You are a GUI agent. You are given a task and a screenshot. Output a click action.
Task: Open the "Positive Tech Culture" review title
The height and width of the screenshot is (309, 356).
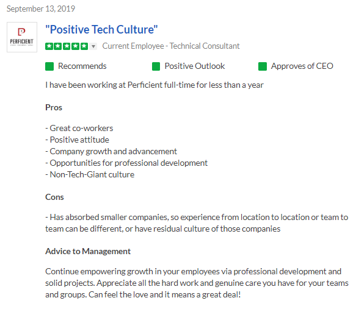101,30
